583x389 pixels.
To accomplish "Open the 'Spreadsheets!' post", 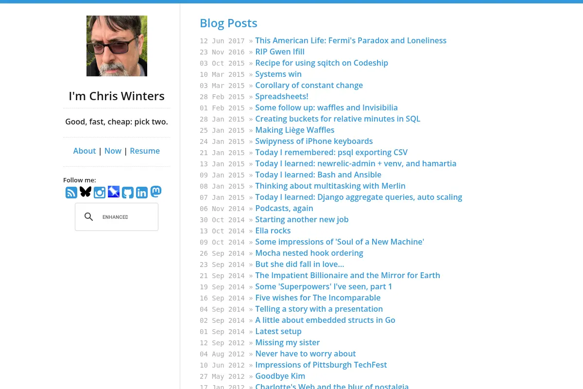I will coord(282,96).
